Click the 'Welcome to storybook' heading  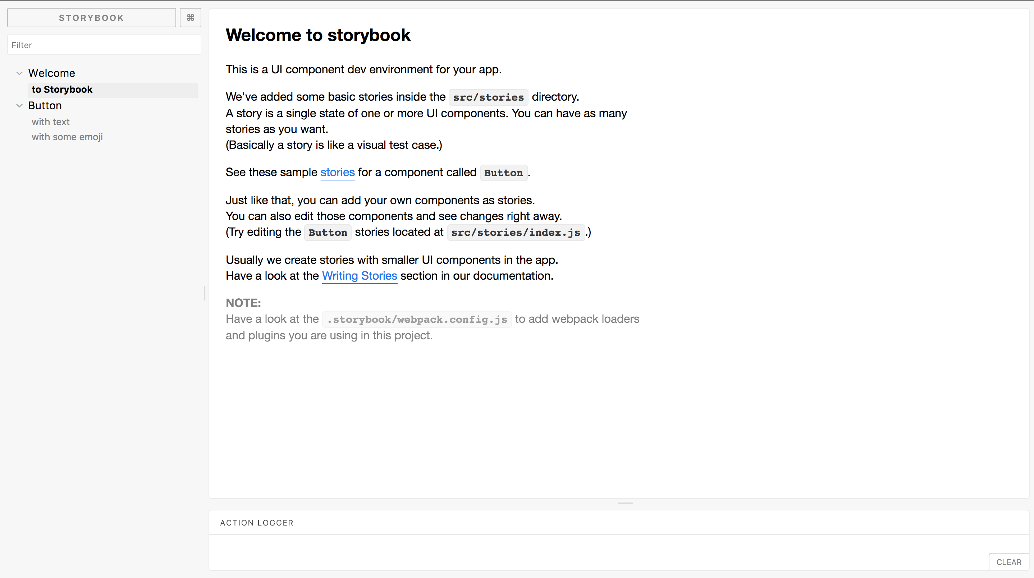tap(318, 35)
